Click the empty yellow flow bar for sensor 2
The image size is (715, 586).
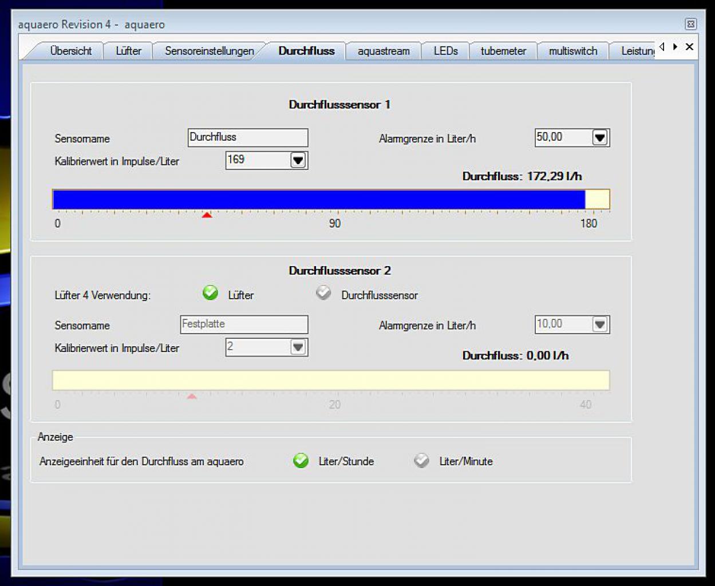click(x=331, y=380)
